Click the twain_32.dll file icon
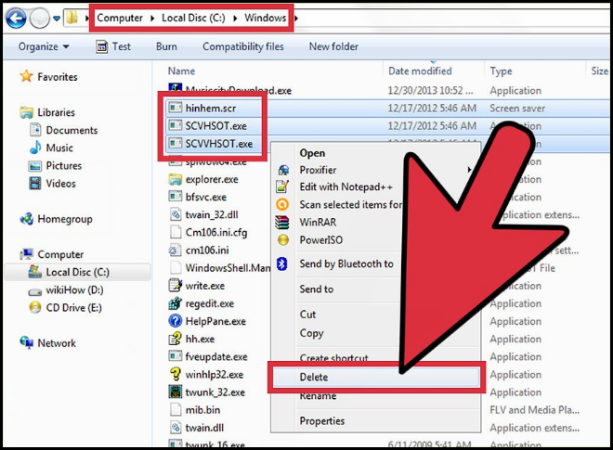The width and height of the screenshot is (613, 450). pyautogui.click(x=175, y=214)
